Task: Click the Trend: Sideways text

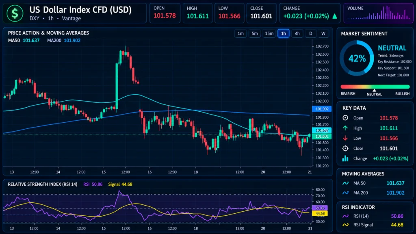Action: [390, 55]
